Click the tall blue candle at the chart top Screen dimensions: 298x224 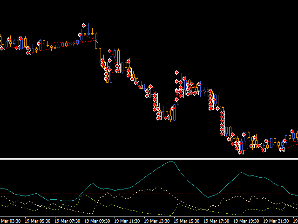coord(88,31)
